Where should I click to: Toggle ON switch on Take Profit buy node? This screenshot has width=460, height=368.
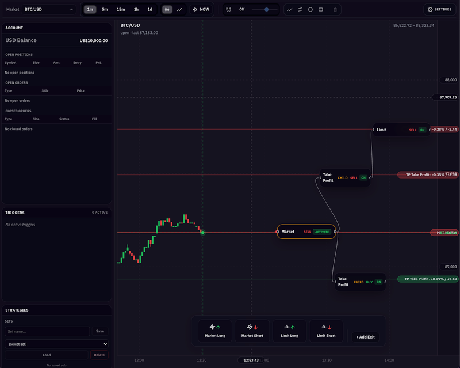tap(378, 282)
